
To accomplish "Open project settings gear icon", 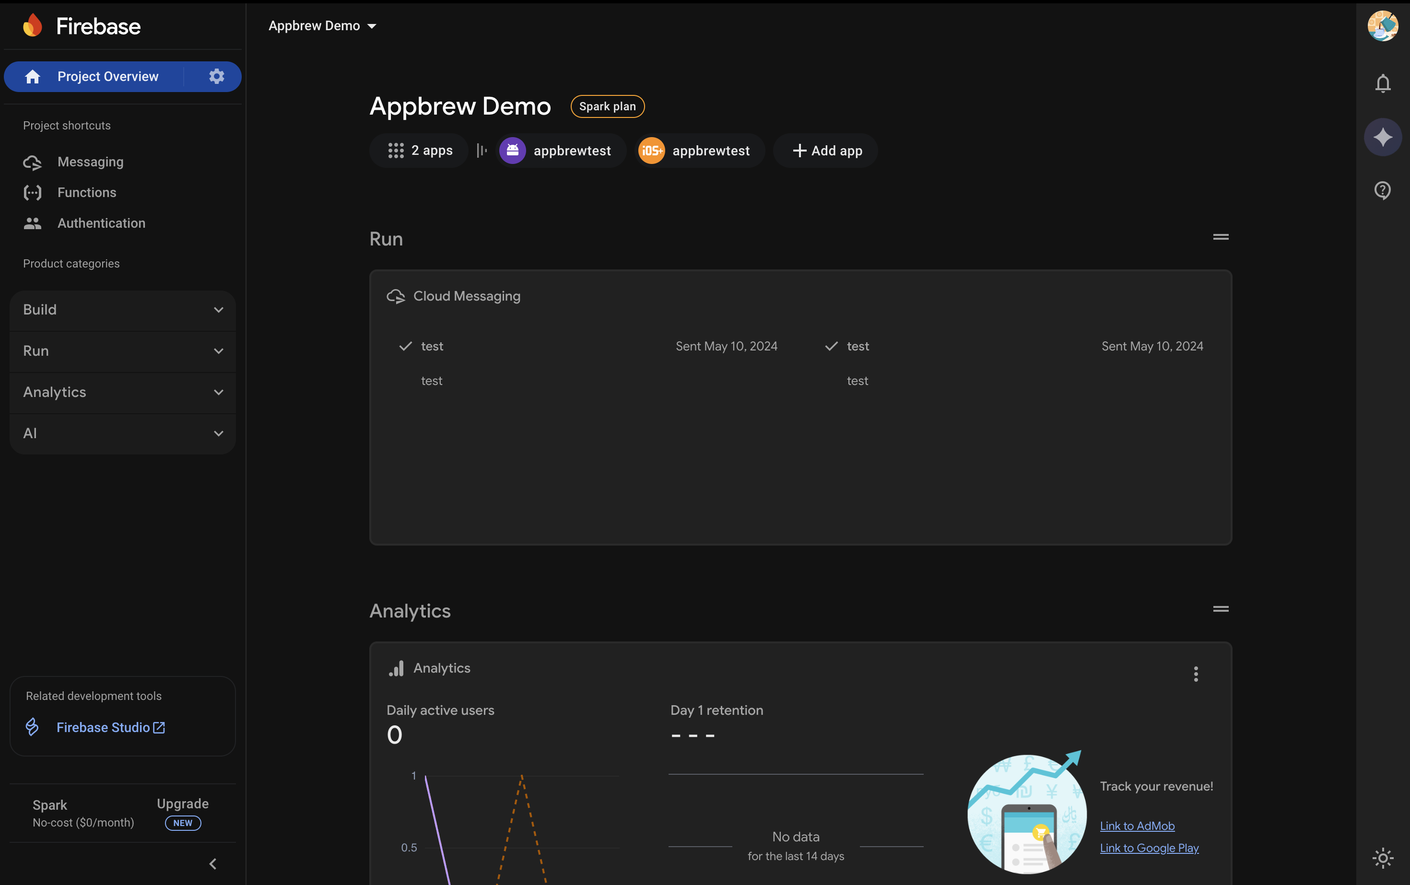I will click(217, 76).
